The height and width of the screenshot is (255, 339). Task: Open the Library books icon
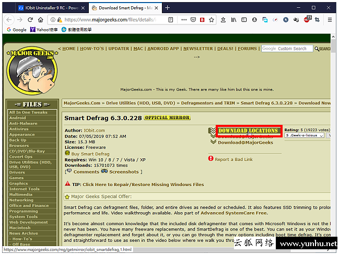233,20
